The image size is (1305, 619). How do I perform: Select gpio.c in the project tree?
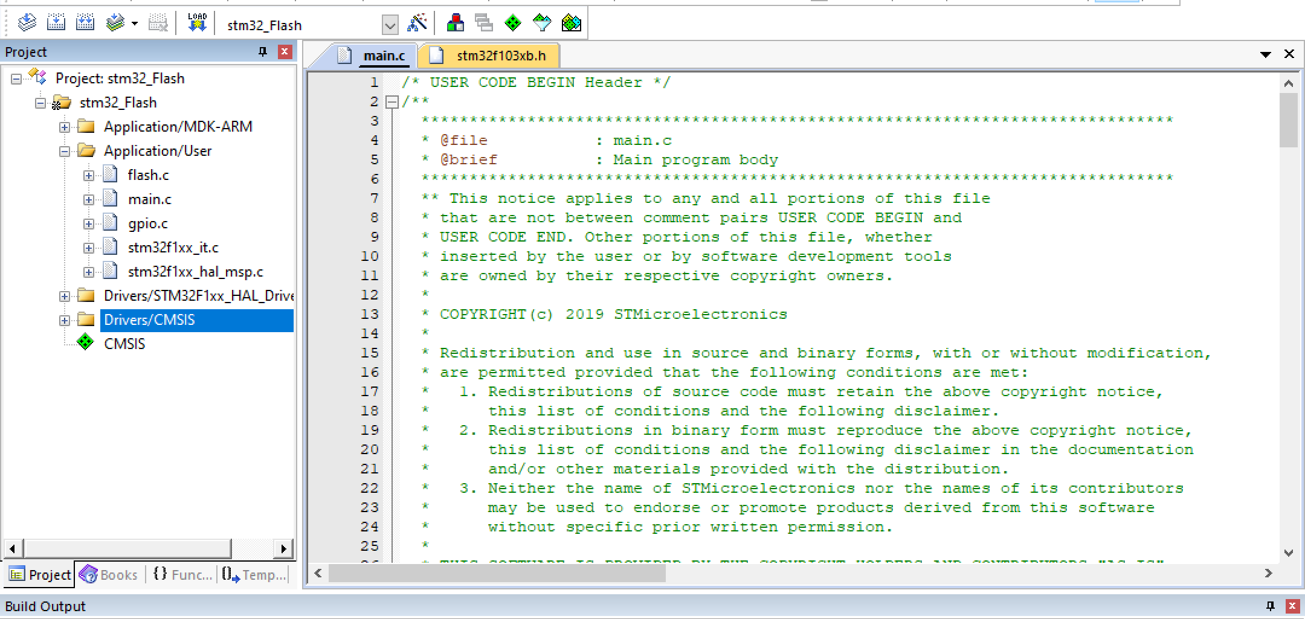pos(147,223)
